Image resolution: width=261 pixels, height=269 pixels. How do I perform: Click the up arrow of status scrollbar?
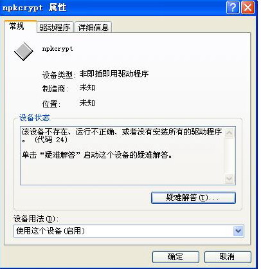coord(230,133)
